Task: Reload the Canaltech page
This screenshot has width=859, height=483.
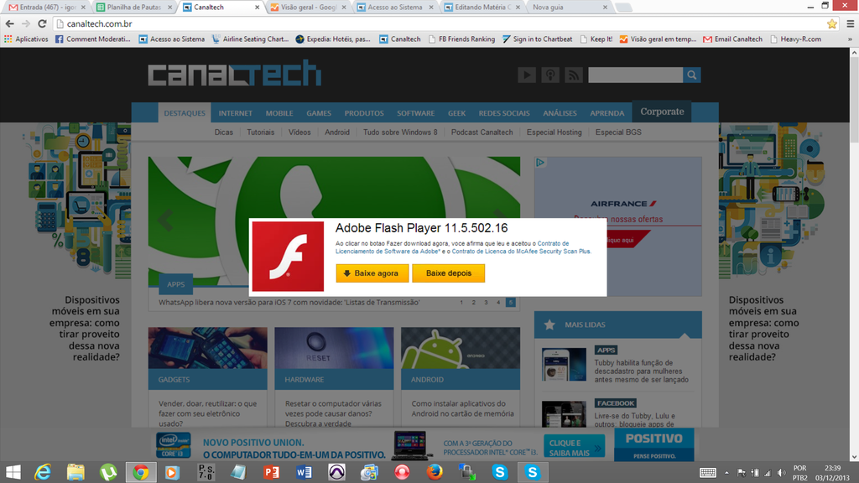Action: tap(42, 23)
